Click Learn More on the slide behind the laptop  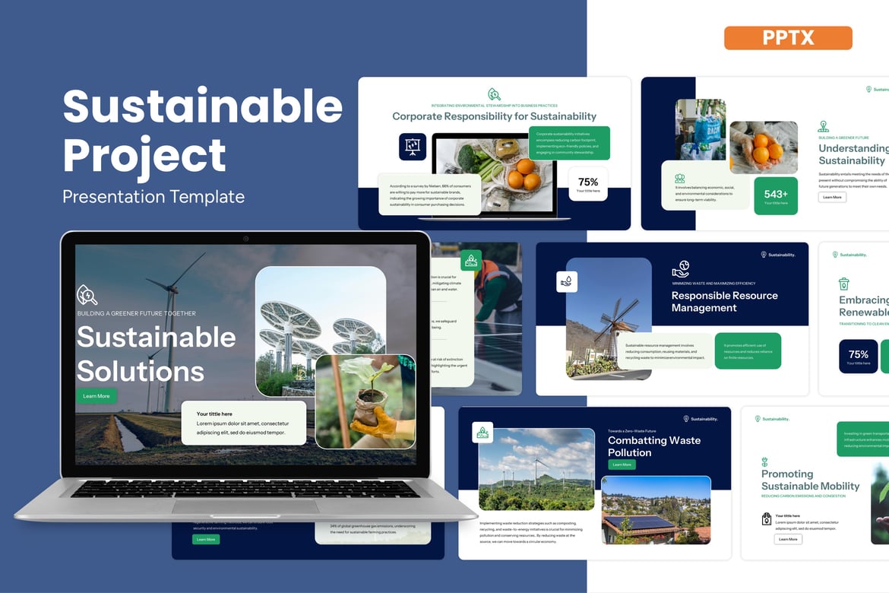coord(206,539)
